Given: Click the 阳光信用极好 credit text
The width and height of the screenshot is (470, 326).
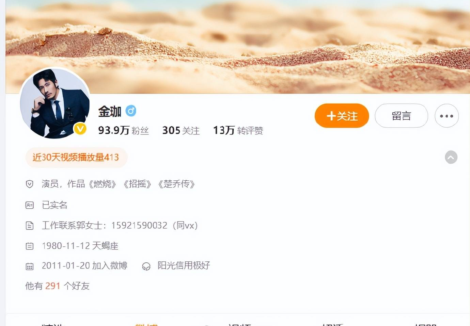Looking at the screenshot, I should tap(184, 265).
